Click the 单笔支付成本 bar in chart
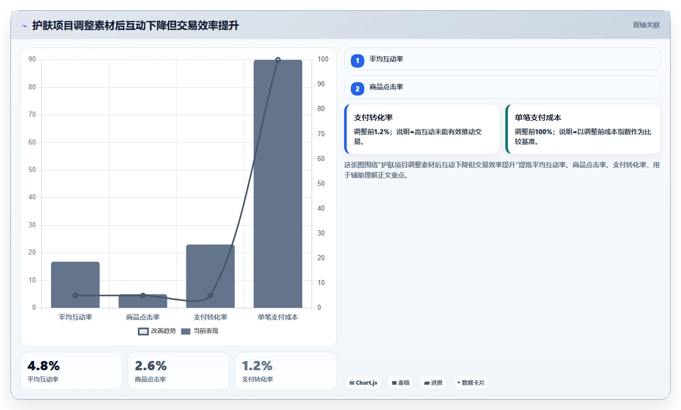681x410 pixels. (x=278, y=184)
